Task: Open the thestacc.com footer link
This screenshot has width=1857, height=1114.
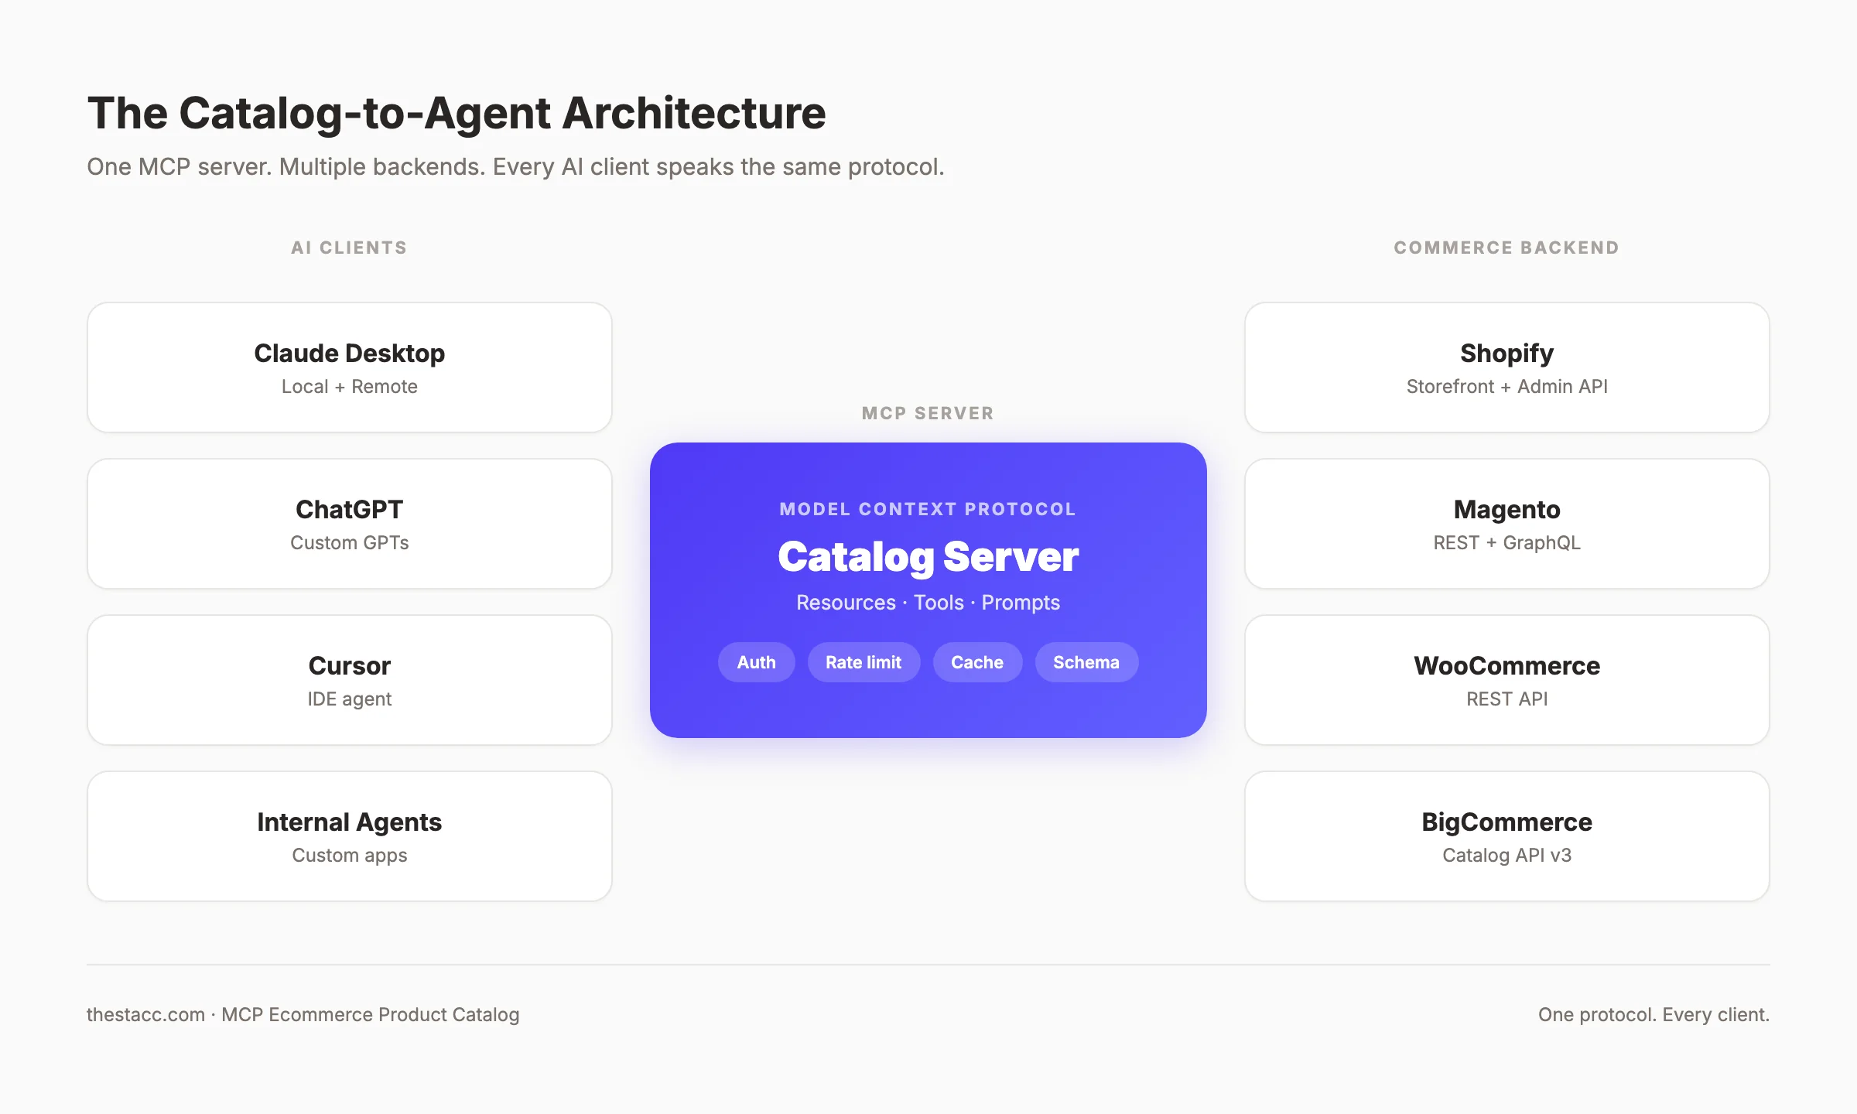Action: tap(145, 1014)
